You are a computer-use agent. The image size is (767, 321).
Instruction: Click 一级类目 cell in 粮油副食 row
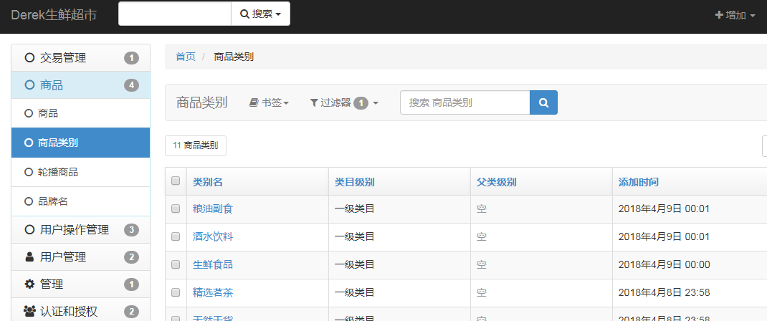tap(355, 209)
